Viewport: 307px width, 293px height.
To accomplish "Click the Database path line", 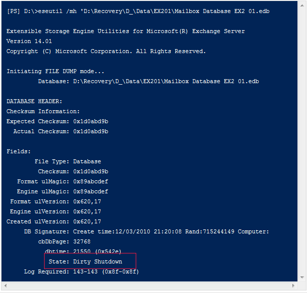I will coord(148,81).
